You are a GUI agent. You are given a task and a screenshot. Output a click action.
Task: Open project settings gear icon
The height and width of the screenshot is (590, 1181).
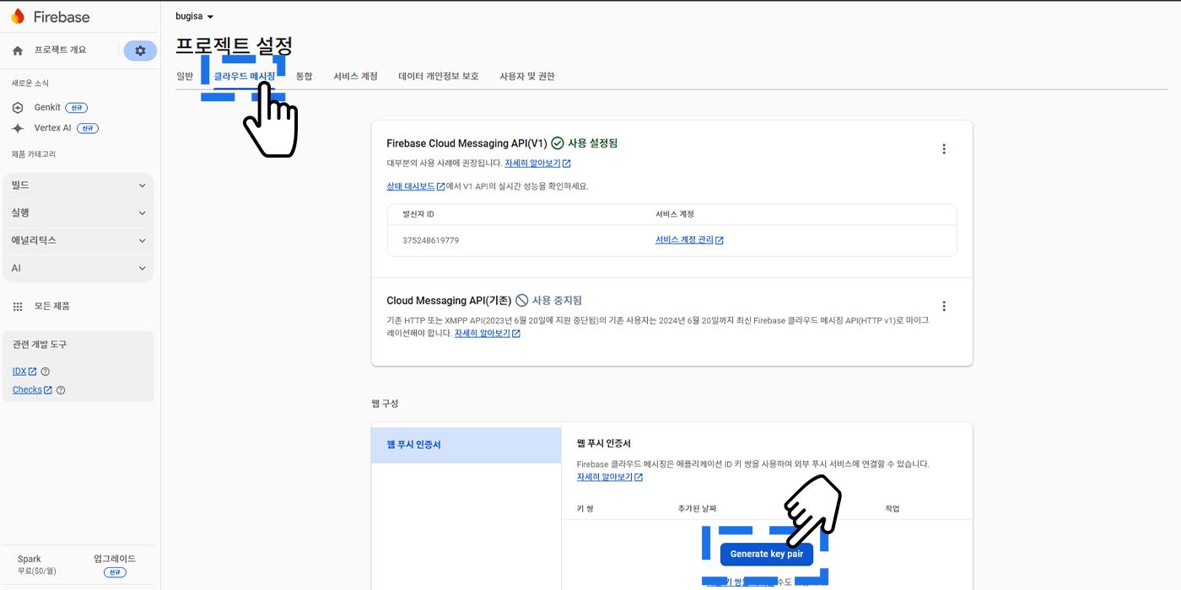click(x=140, y=51)
